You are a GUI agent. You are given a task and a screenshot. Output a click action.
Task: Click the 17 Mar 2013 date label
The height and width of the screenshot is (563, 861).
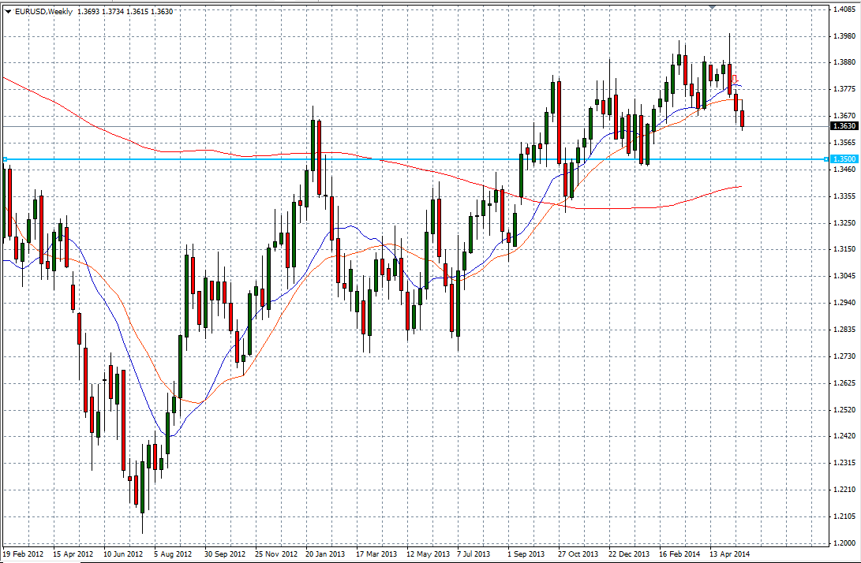click(x=376, y=554)
